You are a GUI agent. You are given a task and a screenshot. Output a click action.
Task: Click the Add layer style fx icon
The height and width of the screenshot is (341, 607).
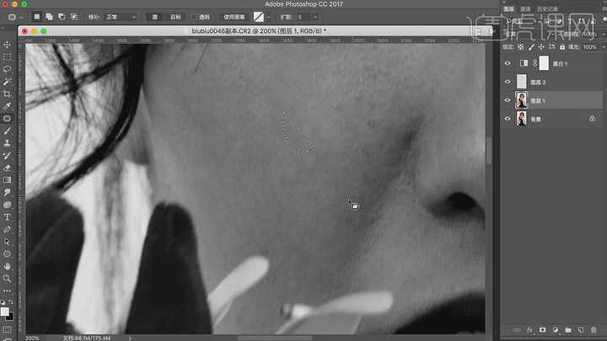pos(529,330)
